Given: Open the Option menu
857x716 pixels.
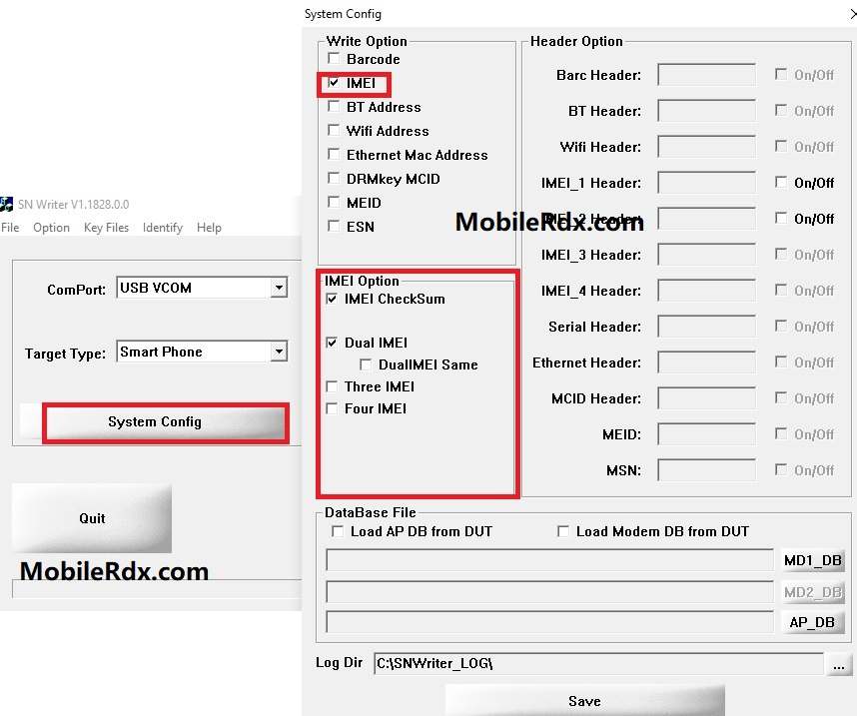Looking at the screenshot, I should tap(51, 228).
